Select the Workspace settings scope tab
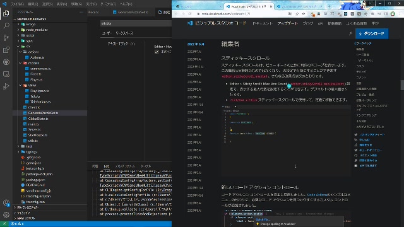 click(x=124, y=33)
